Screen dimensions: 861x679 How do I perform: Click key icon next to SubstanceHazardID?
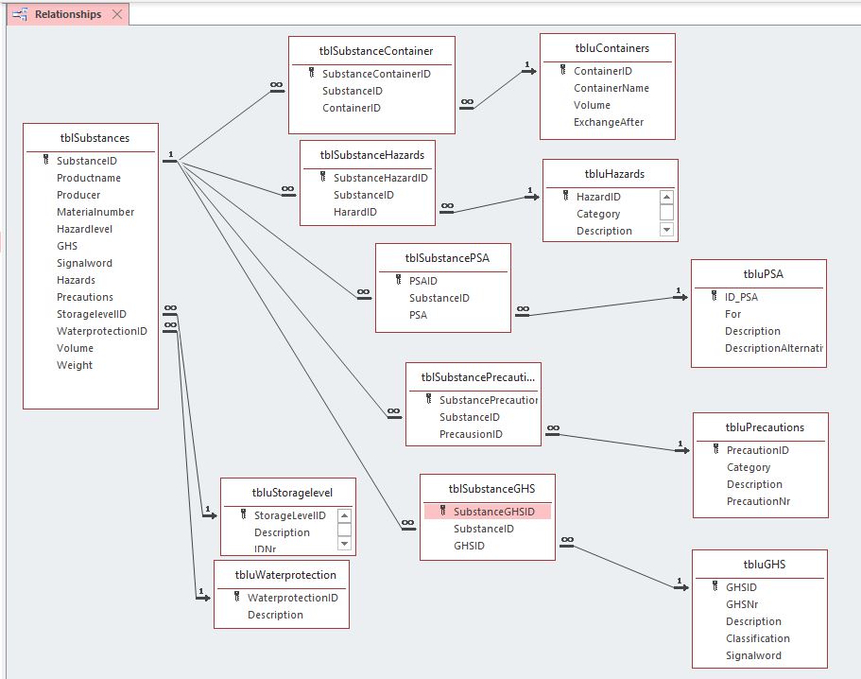[x=323, y=177]
